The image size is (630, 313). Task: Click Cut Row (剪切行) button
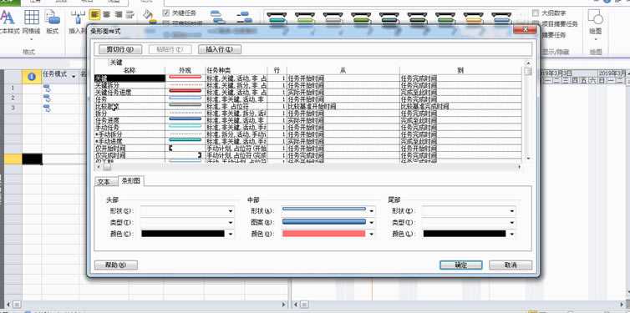click(x=119, y=49)
